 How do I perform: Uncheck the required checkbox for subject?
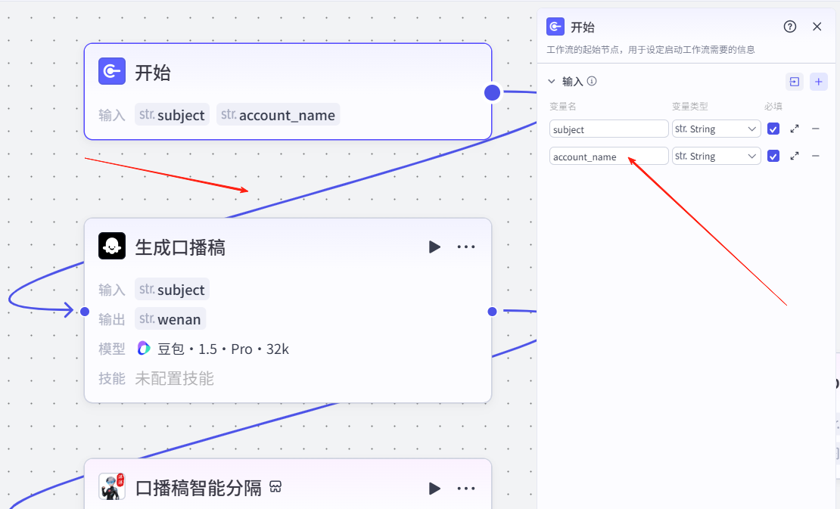[773, 129]
